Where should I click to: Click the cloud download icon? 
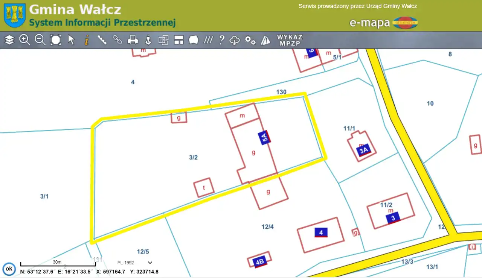tap(235, 39)
